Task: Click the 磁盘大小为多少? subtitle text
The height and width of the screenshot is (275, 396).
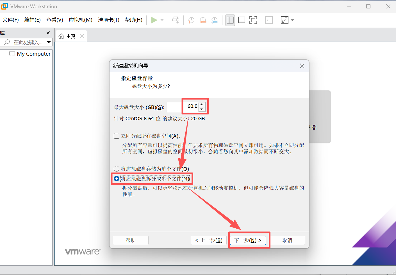Action: [151, 86]
